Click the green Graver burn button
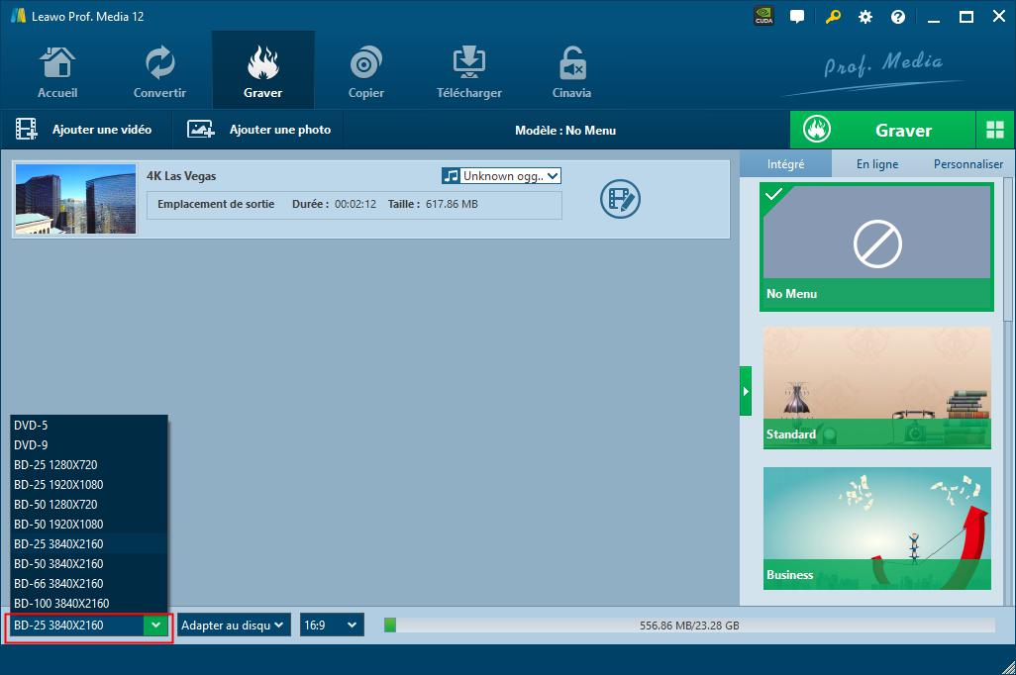This screenshot has height=675, width=1016. (x=882, y=130)
